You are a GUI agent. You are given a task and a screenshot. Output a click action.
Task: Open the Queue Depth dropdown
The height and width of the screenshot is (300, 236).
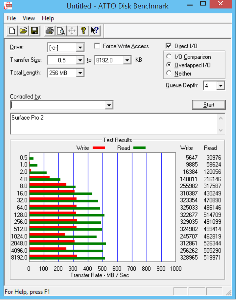[221, 86]
